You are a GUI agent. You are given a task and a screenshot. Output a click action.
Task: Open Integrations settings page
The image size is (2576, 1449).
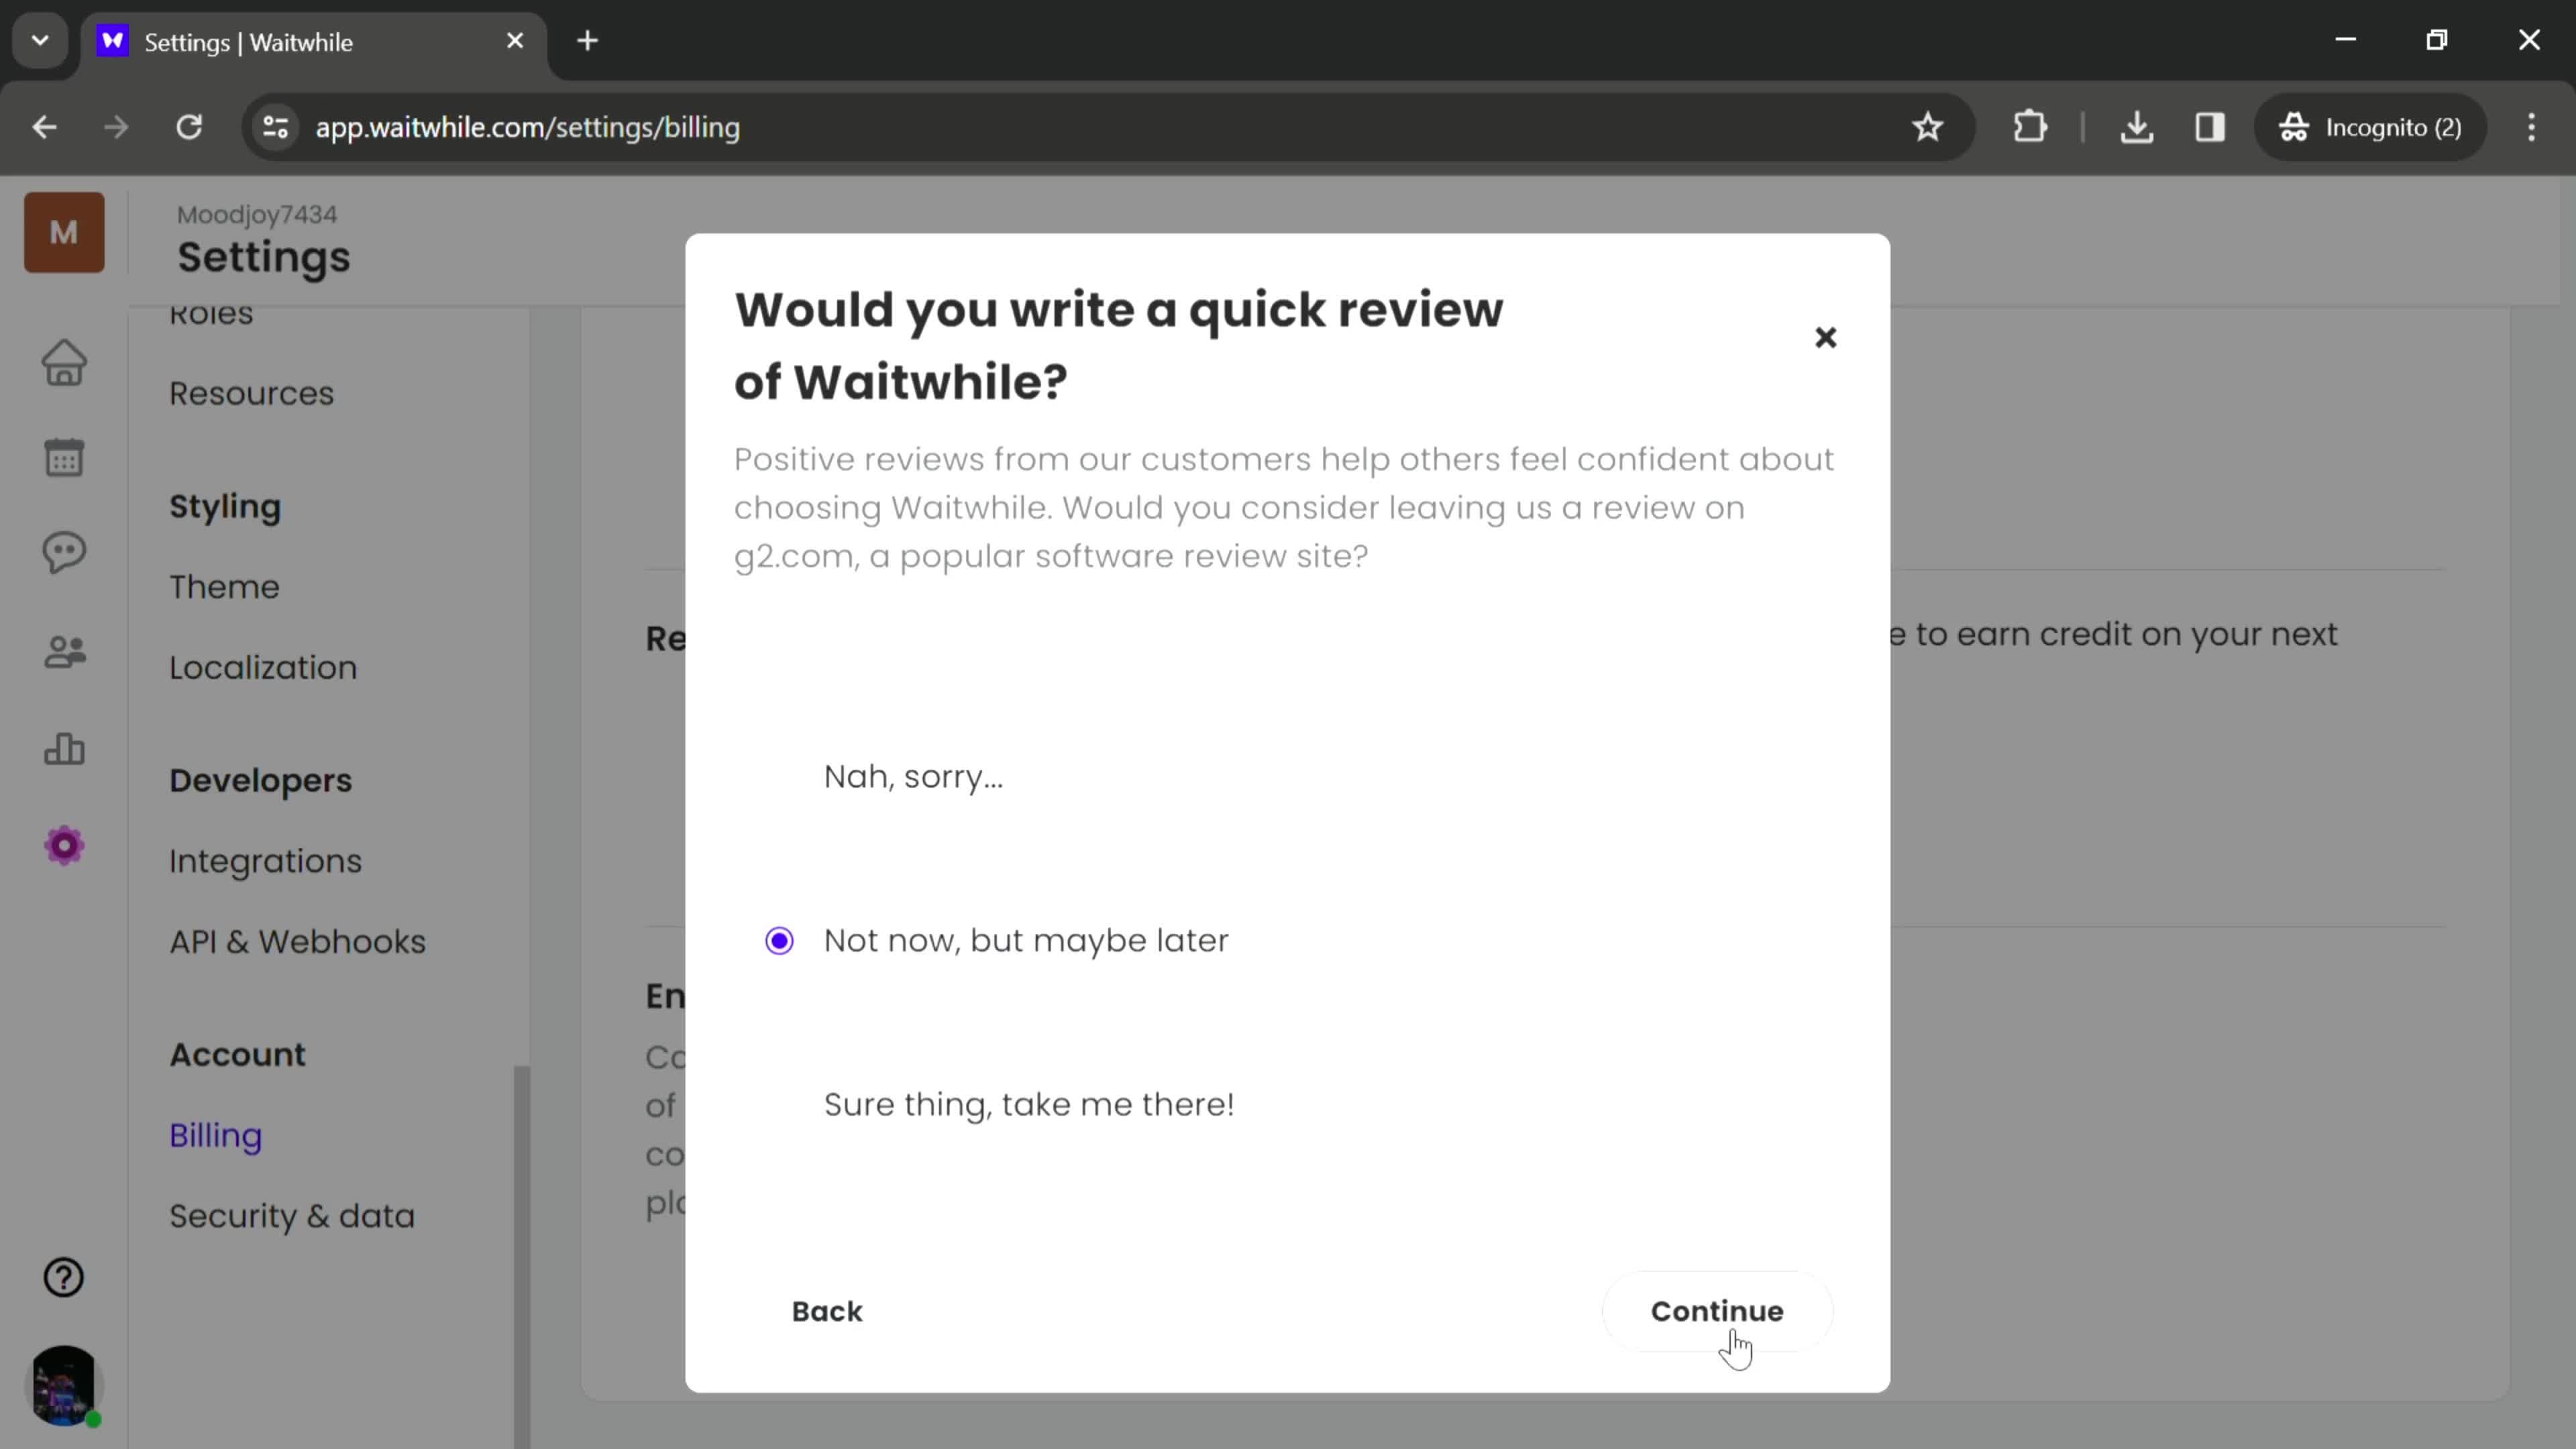(x=265, y=861)
